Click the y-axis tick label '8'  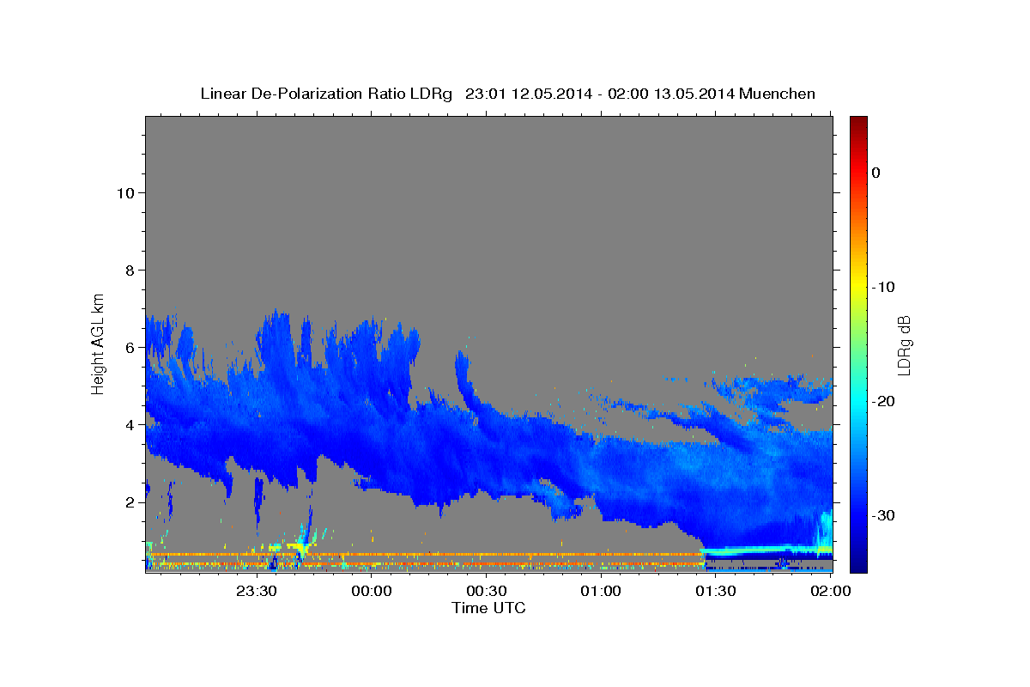(130, 270)
